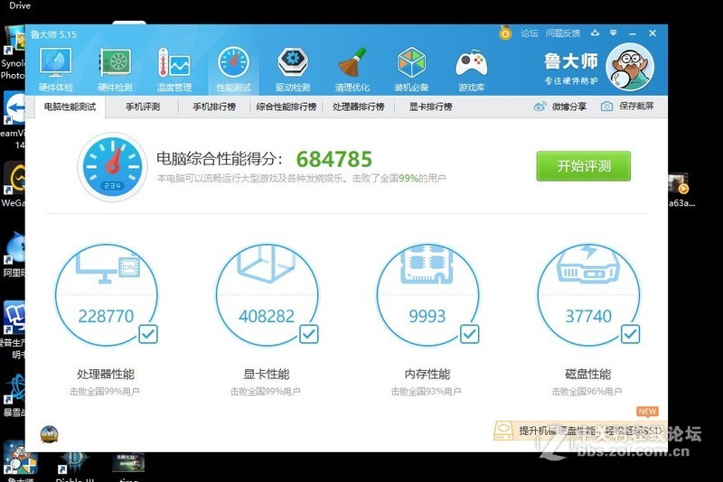Open 硬件检测 hardware detection icon
The width and height of the screenshot is (723, 482).
tap(115, 70)
